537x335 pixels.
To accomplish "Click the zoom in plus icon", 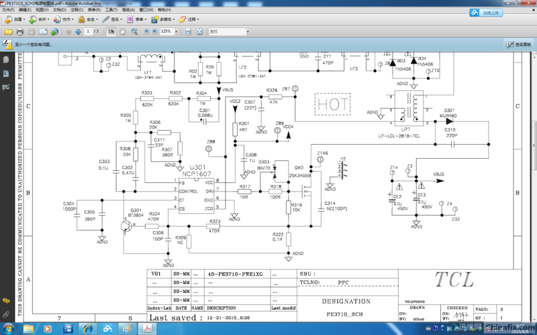I will point(155,31).
